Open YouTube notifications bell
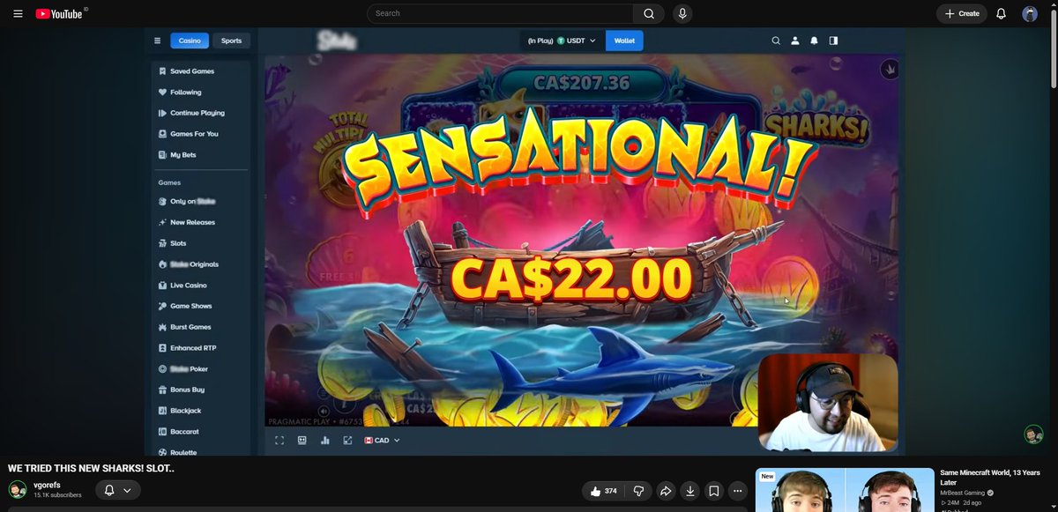Screen dimensions: 1058x512 tap(1001, 13)
